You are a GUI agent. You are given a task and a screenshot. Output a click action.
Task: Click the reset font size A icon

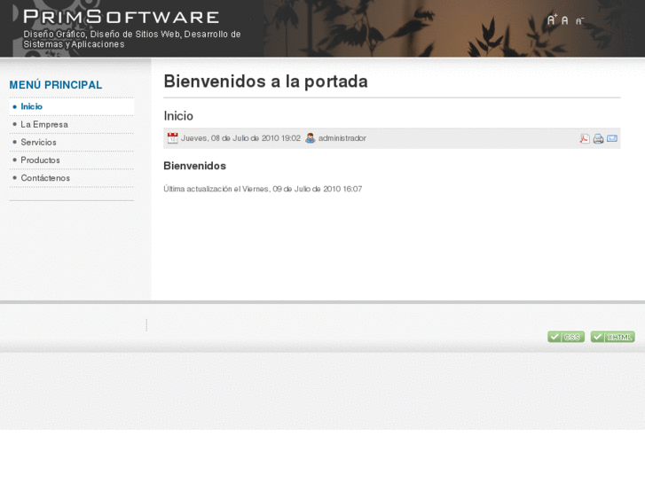565,20
